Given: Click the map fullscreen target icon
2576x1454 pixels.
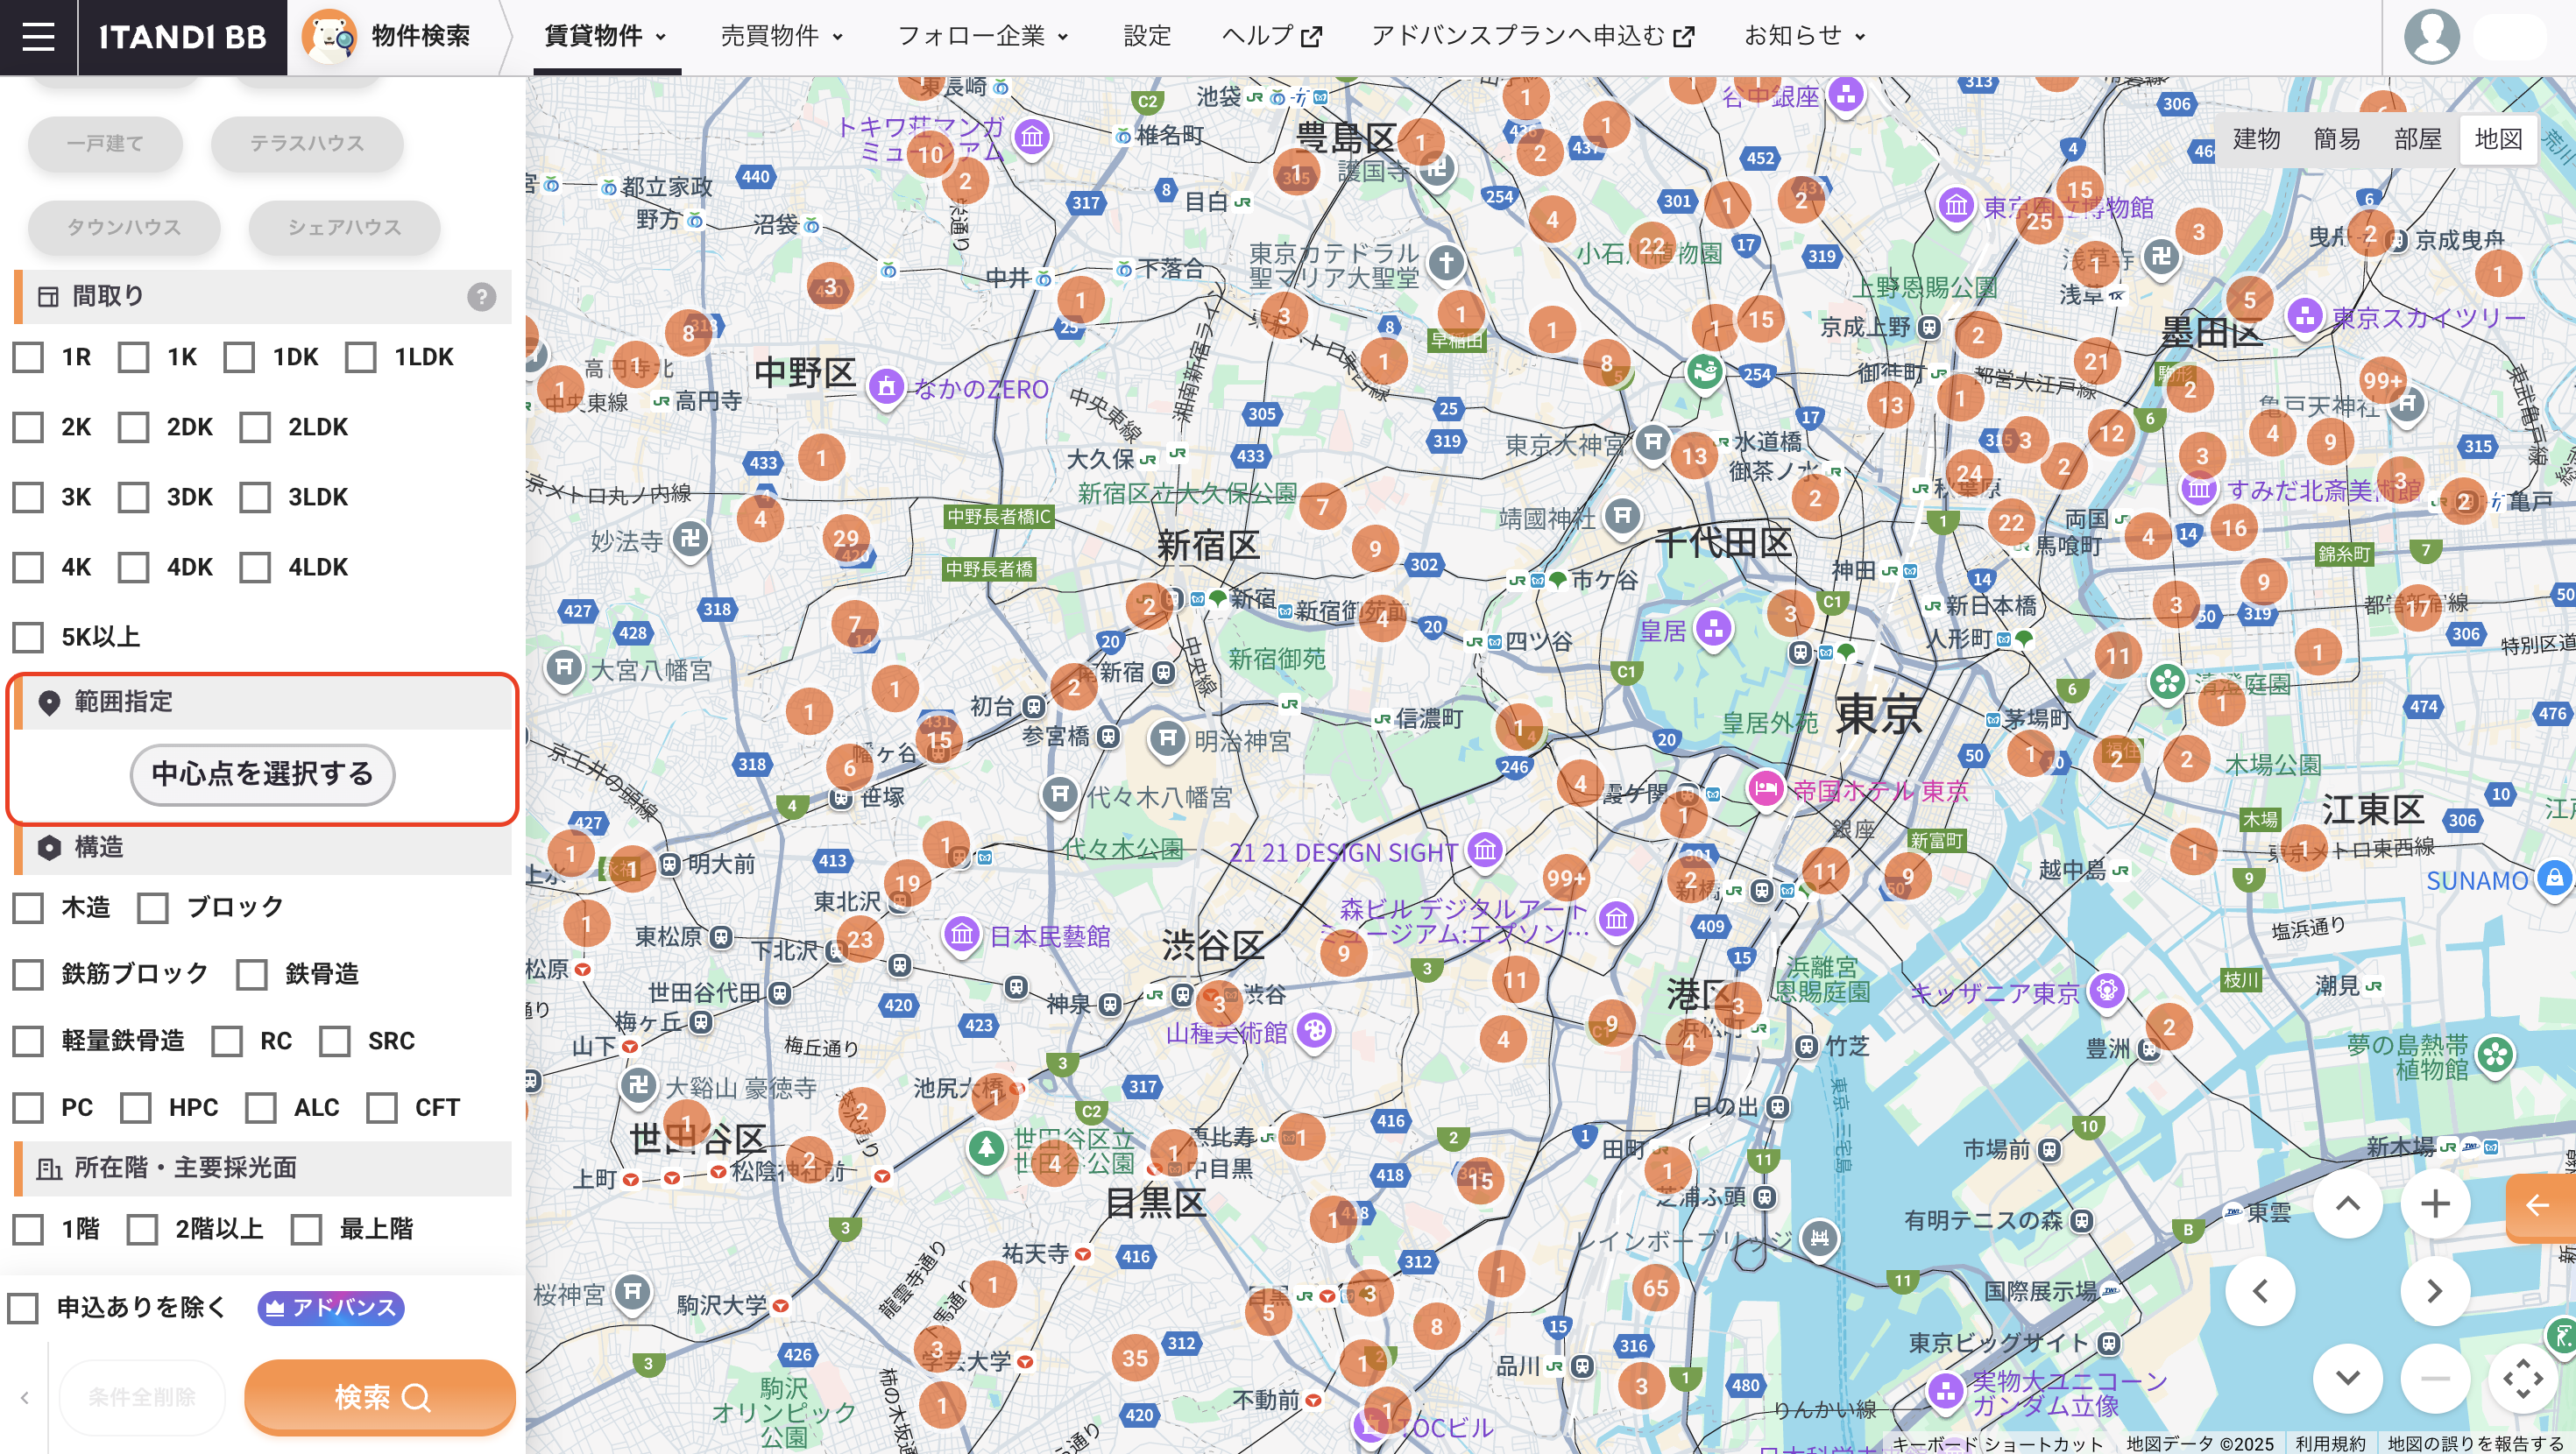Looking at the screenshot, I should click(2523, 1378).
